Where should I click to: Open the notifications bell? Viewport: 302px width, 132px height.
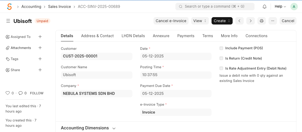pyautogui.click(x=264, y=7)
